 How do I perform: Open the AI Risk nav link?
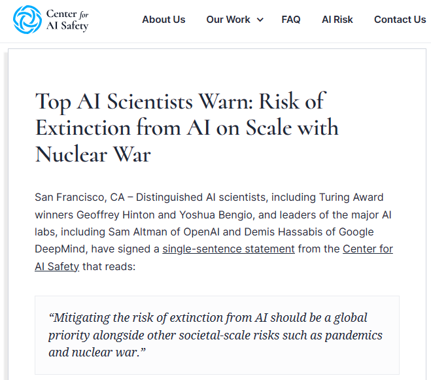[337, 20]
